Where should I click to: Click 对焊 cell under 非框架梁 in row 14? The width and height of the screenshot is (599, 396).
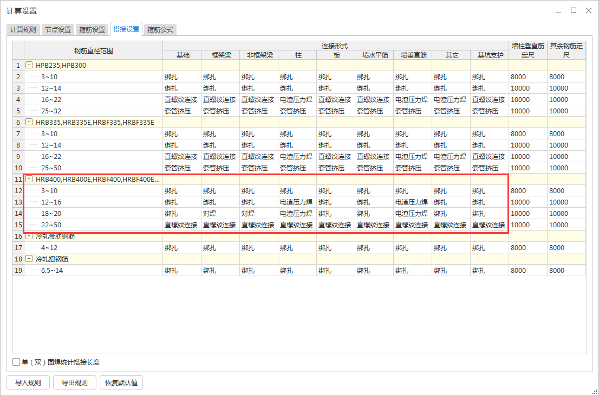click(259, 214)
